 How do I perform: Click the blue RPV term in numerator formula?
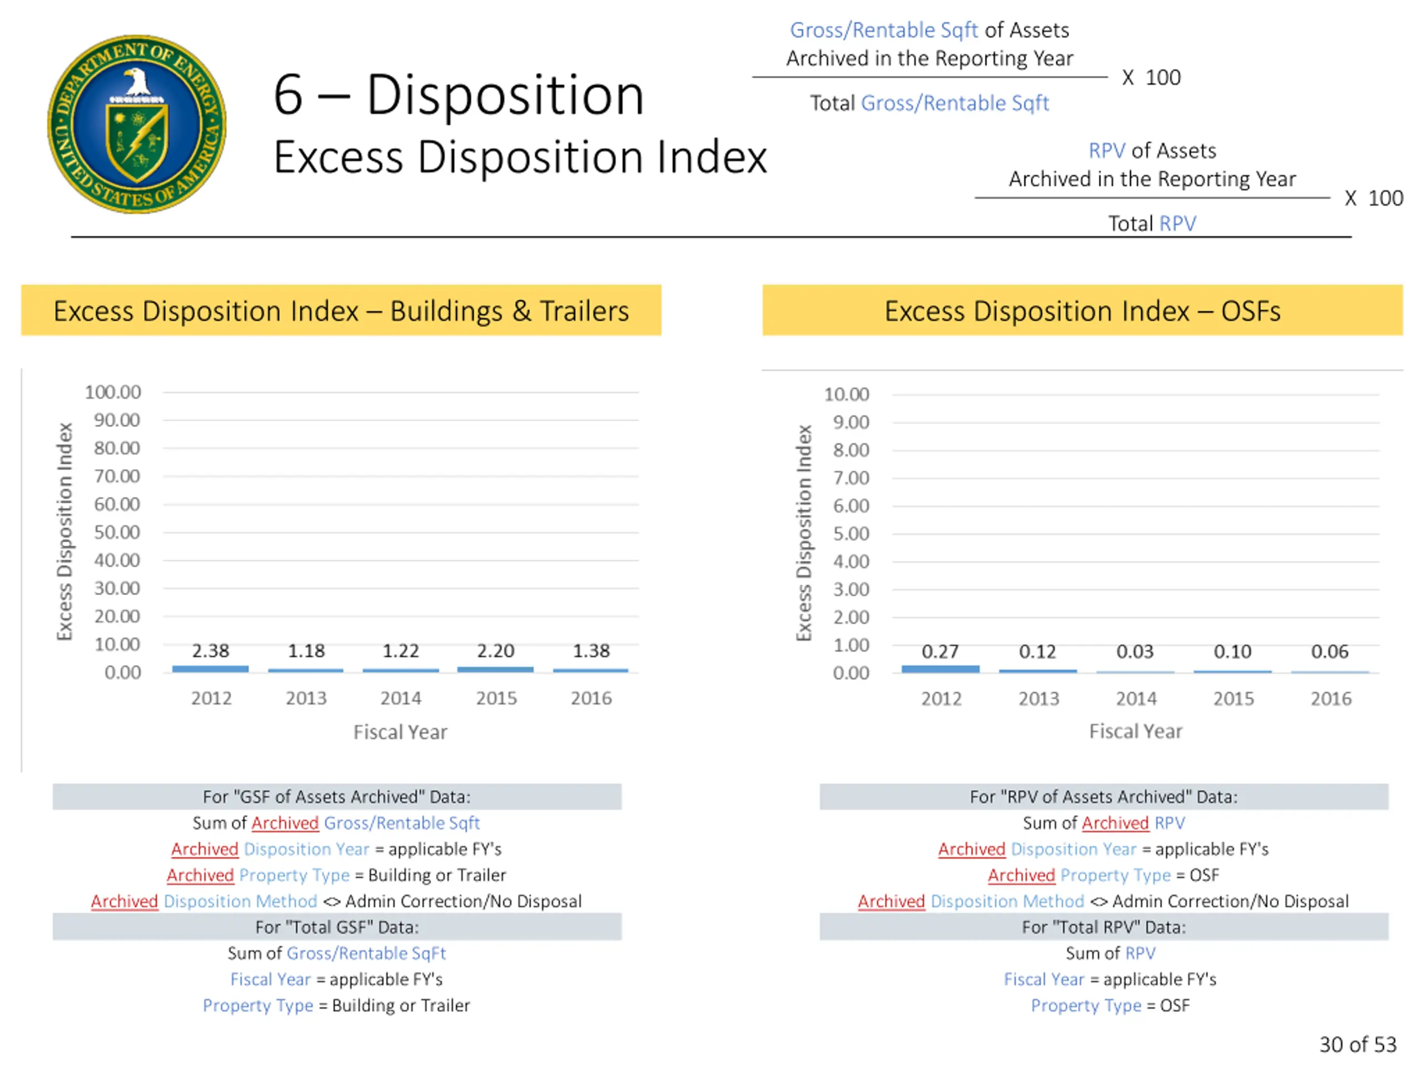coord(1107,151)
